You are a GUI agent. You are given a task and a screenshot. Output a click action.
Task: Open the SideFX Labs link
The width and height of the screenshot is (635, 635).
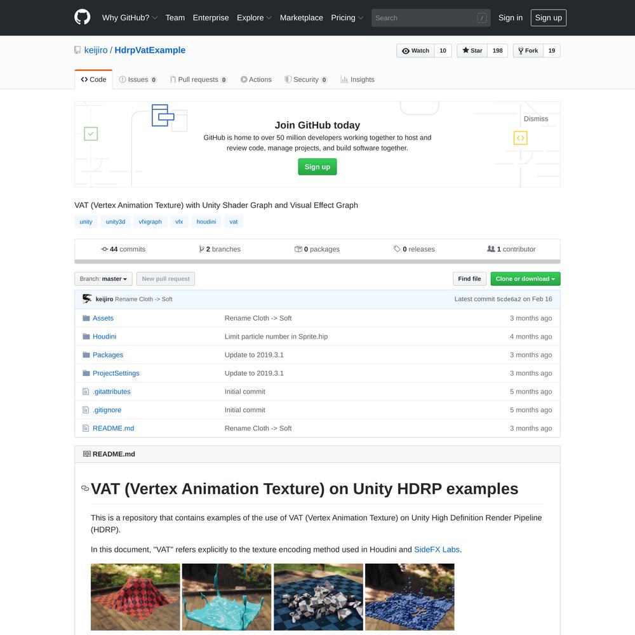(x=437, y=549)
